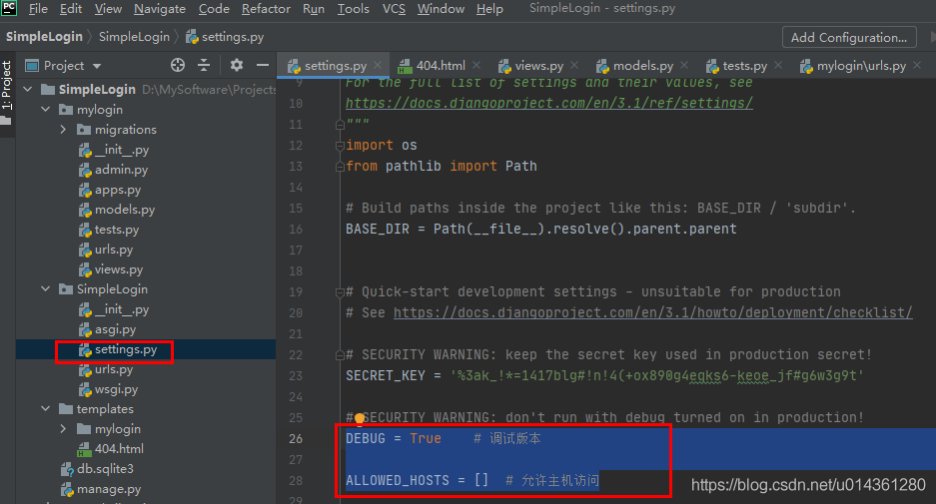Expand the mylogin folder under templates
Viewport: 936px width, 504px height.
pos(63,429)
